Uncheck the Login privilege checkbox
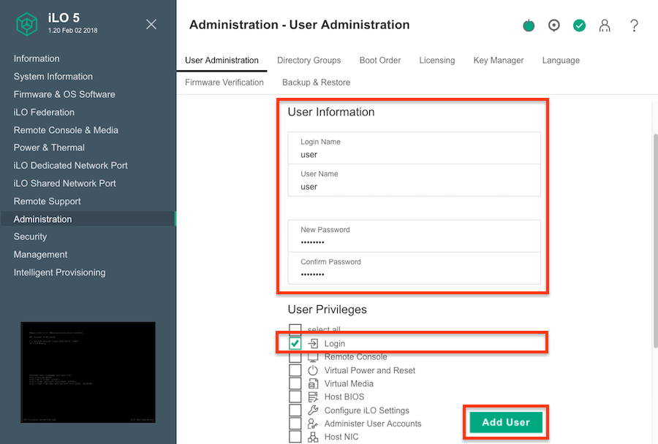Screen dimensions: 658x444 [295, 343]
